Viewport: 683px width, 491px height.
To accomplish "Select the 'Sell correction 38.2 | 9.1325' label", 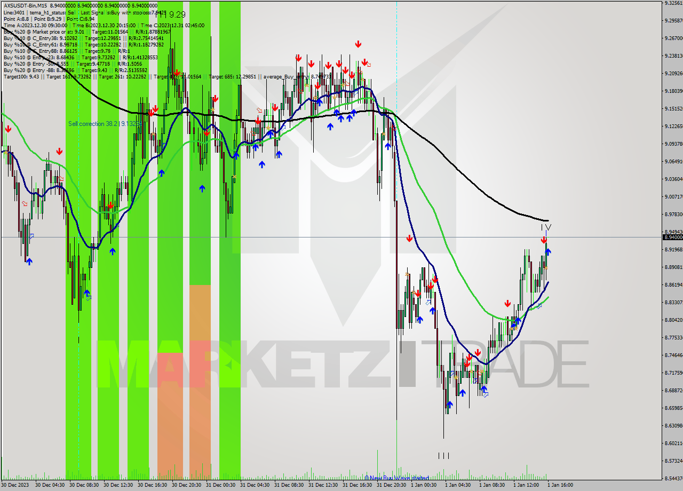I will pos(104,124).
